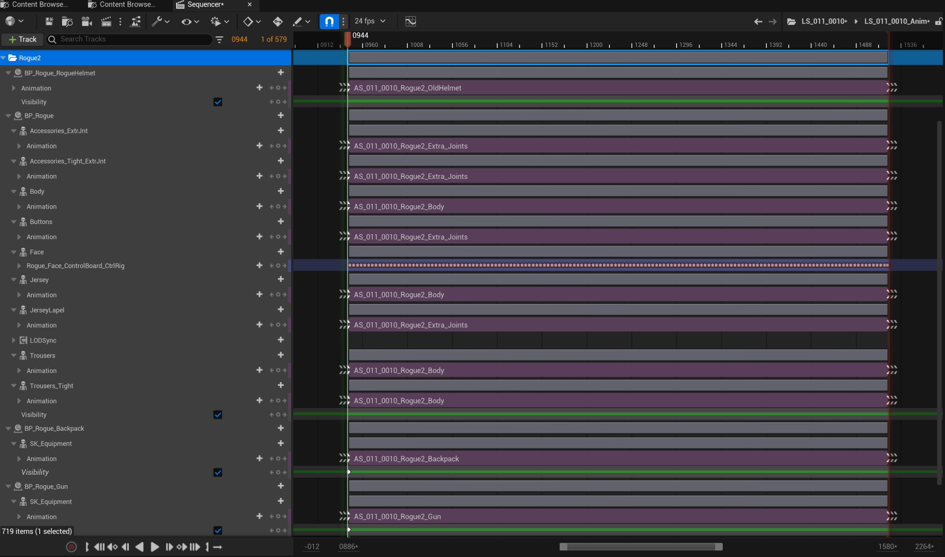The height and width of the screenshot is (557, 945).
Task: Uncheck Visibility under BP_Rogue_RogueHelmet
Action: pyautogui.click(x=218, y=102)
